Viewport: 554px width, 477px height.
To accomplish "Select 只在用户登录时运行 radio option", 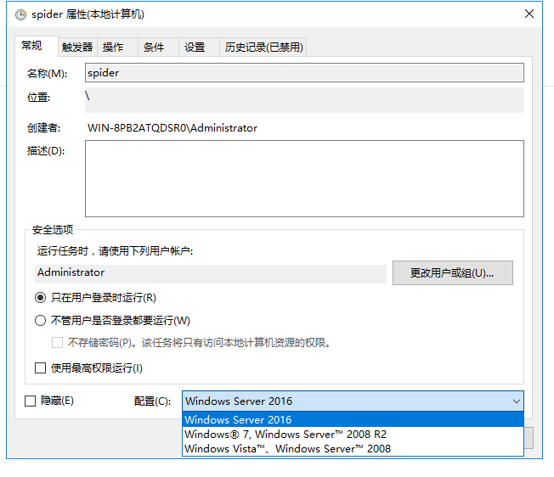I will tap(41, 298).
